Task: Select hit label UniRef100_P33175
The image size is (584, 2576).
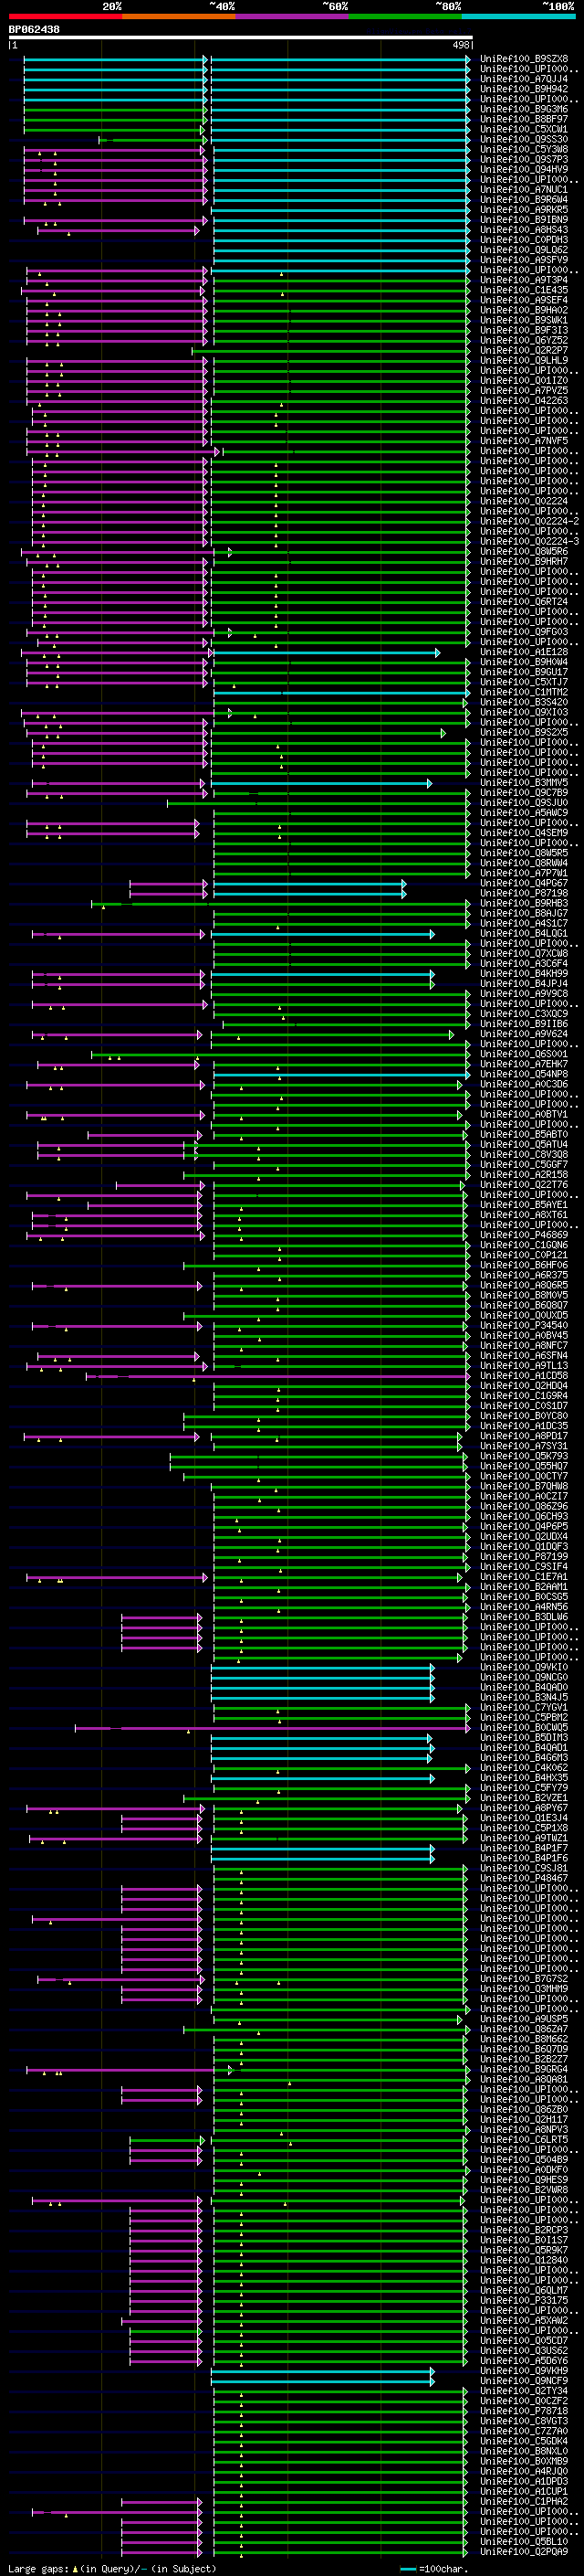Action: pos(524,2301)
